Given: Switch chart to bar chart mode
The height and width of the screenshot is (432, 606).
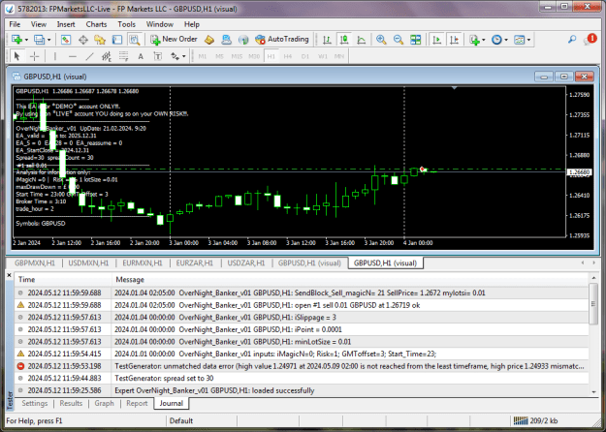Looking at the screenshot, I should point(327,40).
